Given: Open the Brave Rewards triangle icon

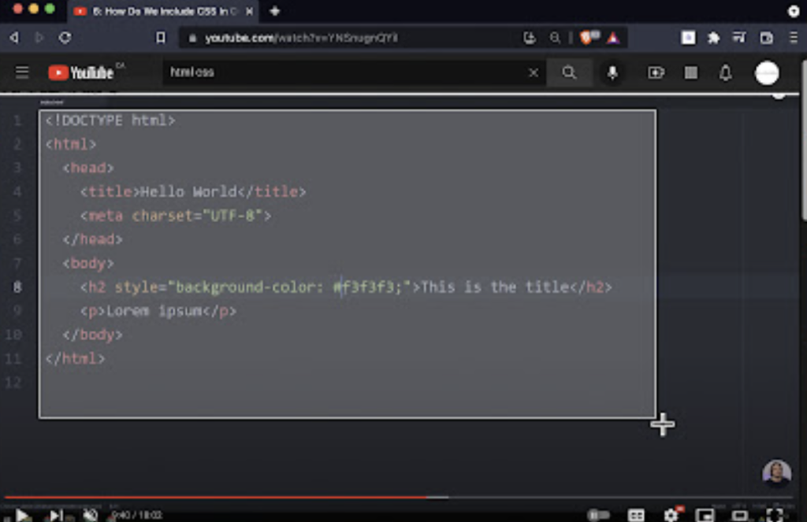Looking at the screenshot, I should click(x=613, y=38).
